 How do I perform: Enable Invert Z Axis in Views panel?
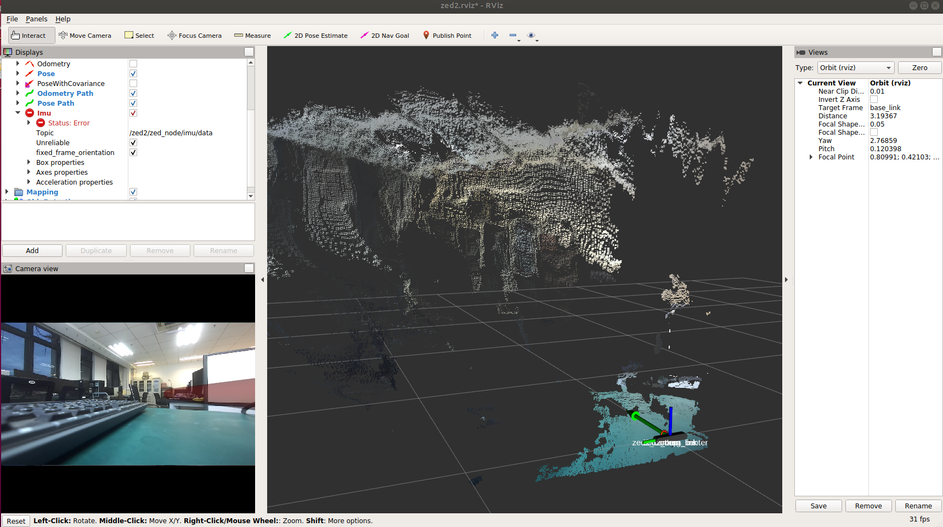[873, 99]
